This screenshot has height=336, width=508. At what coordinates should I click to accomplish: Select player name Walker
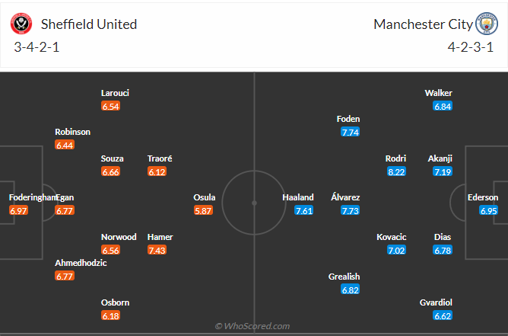click(439, 93)
